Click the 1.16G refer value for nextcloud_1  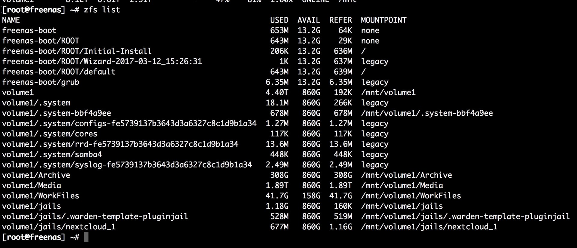(x=340, y=227)
